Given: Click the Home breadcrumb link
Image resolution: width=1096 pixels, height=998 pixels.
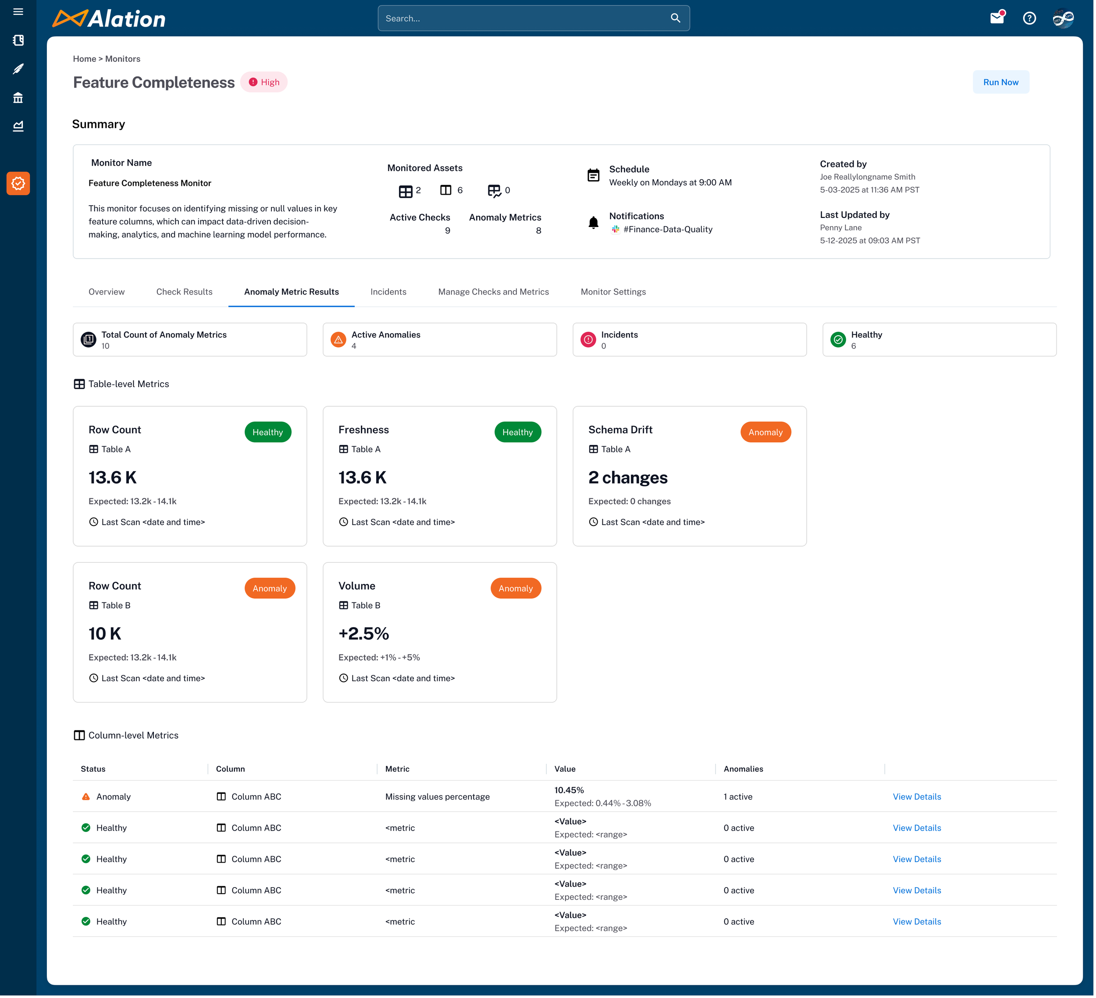Looking at the screenshot, I should click(84, 59).
